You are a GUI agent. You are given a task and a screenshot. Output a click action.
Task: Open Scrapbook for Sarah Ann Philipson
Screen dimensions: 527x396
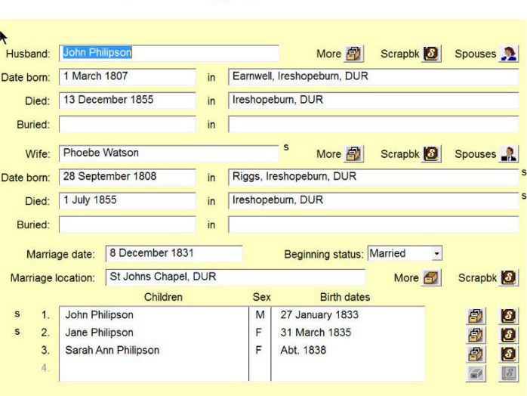(509, 354)
